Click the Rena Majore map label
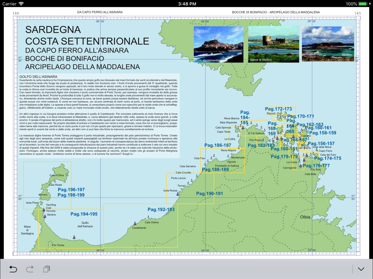373x279 pixels. 228,150
